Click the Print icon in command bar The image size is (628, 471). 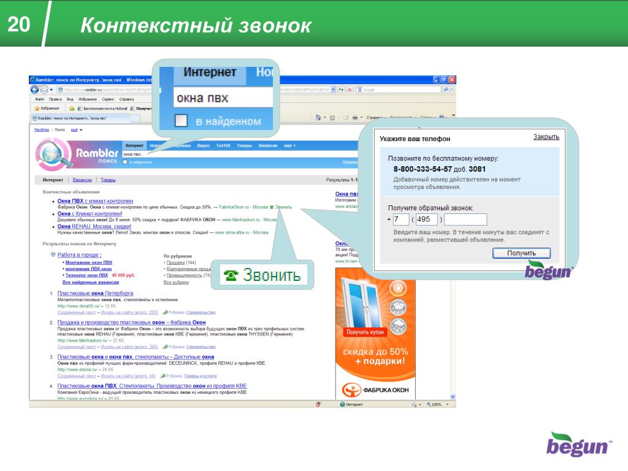click(355, 118)
